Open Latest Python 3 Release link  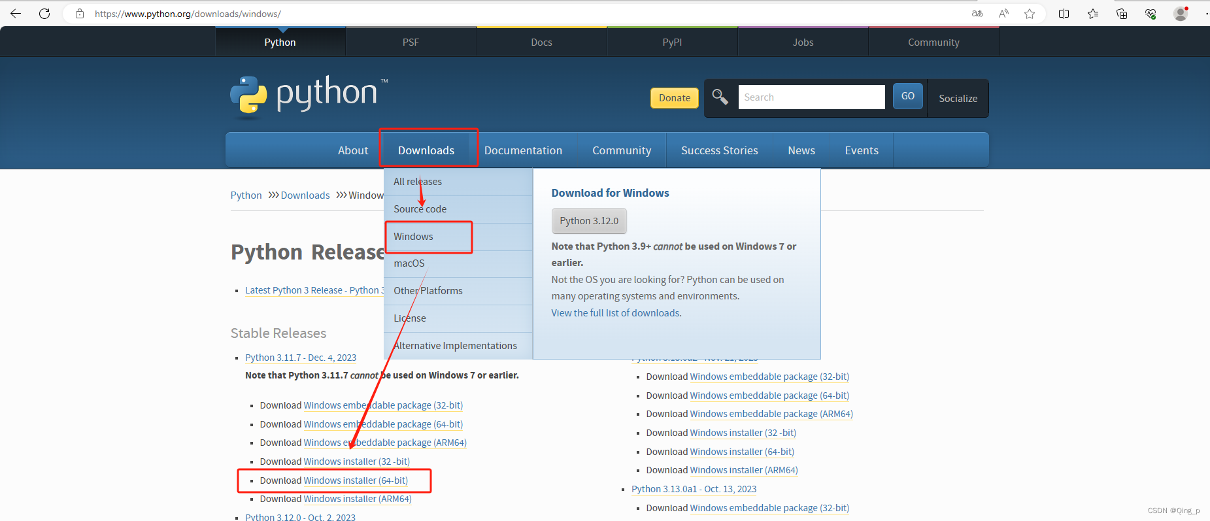[x=314, y=290]
